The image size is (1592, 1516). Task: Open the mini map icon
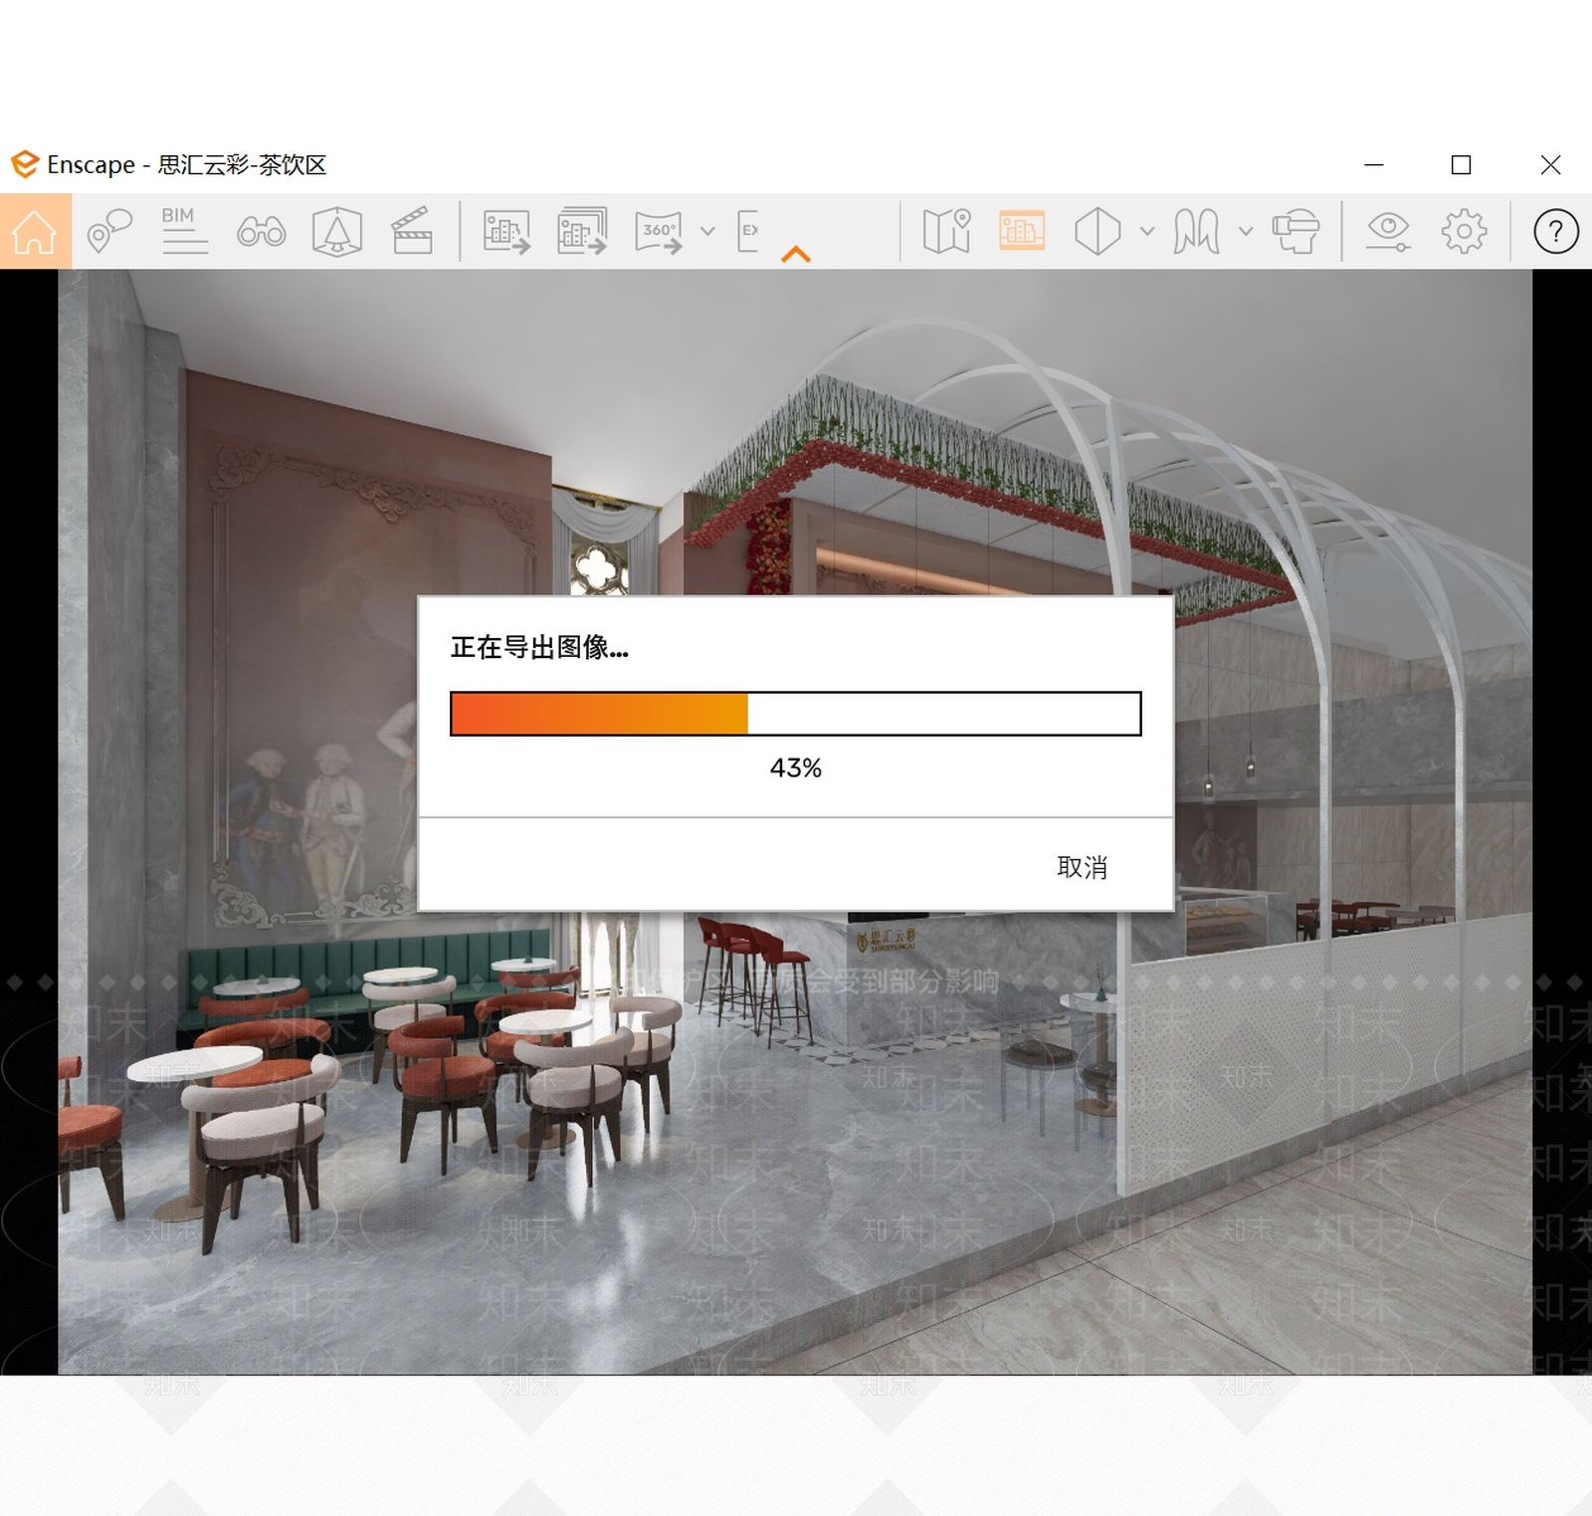point(946,231)
